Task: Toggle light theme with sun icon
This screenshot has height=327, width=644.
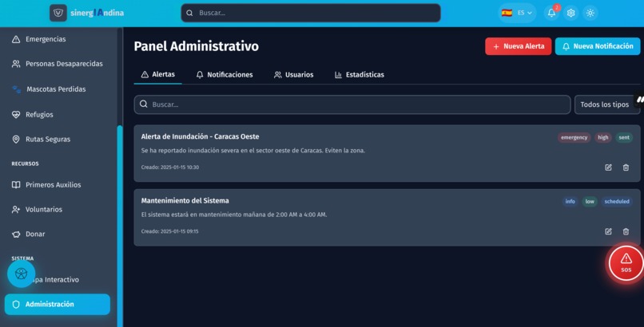Action: point(590,13)
